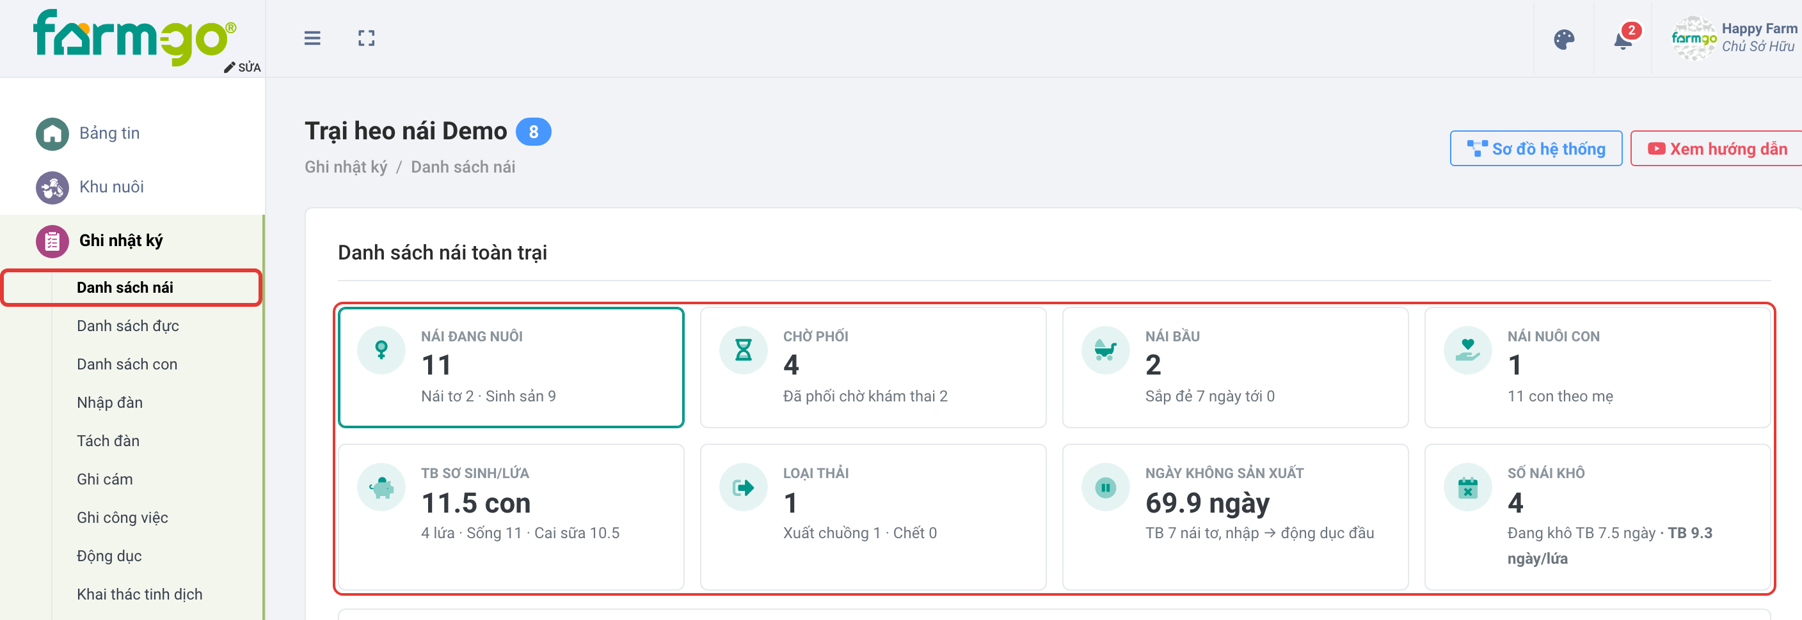Image resolution: width=1802 pixels, height=620 pixels.
Task: Open Nhập đàn submenu item
Action: [109, 403]
